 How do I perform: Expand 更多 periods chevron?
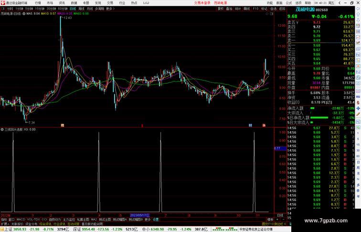tap(110, 9)
